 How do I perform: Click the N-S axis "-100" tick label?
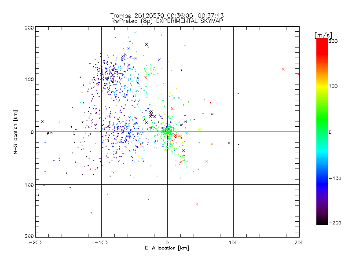tap(27, 185)
